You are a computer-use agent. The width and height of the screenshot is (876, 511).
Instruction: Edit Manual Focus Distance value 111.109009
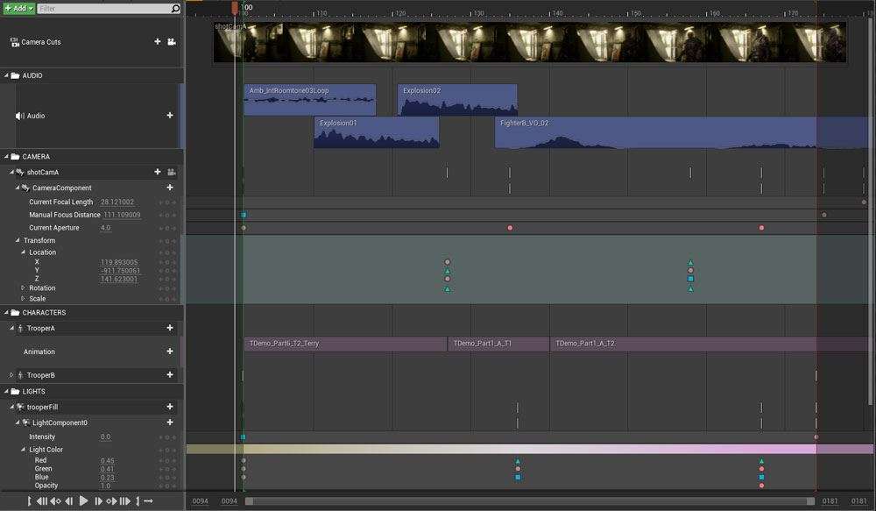pos(123,215)
